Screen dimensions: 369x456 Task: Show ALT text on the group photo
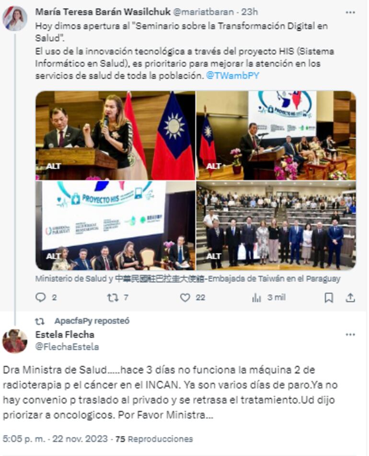click(213, 256)
